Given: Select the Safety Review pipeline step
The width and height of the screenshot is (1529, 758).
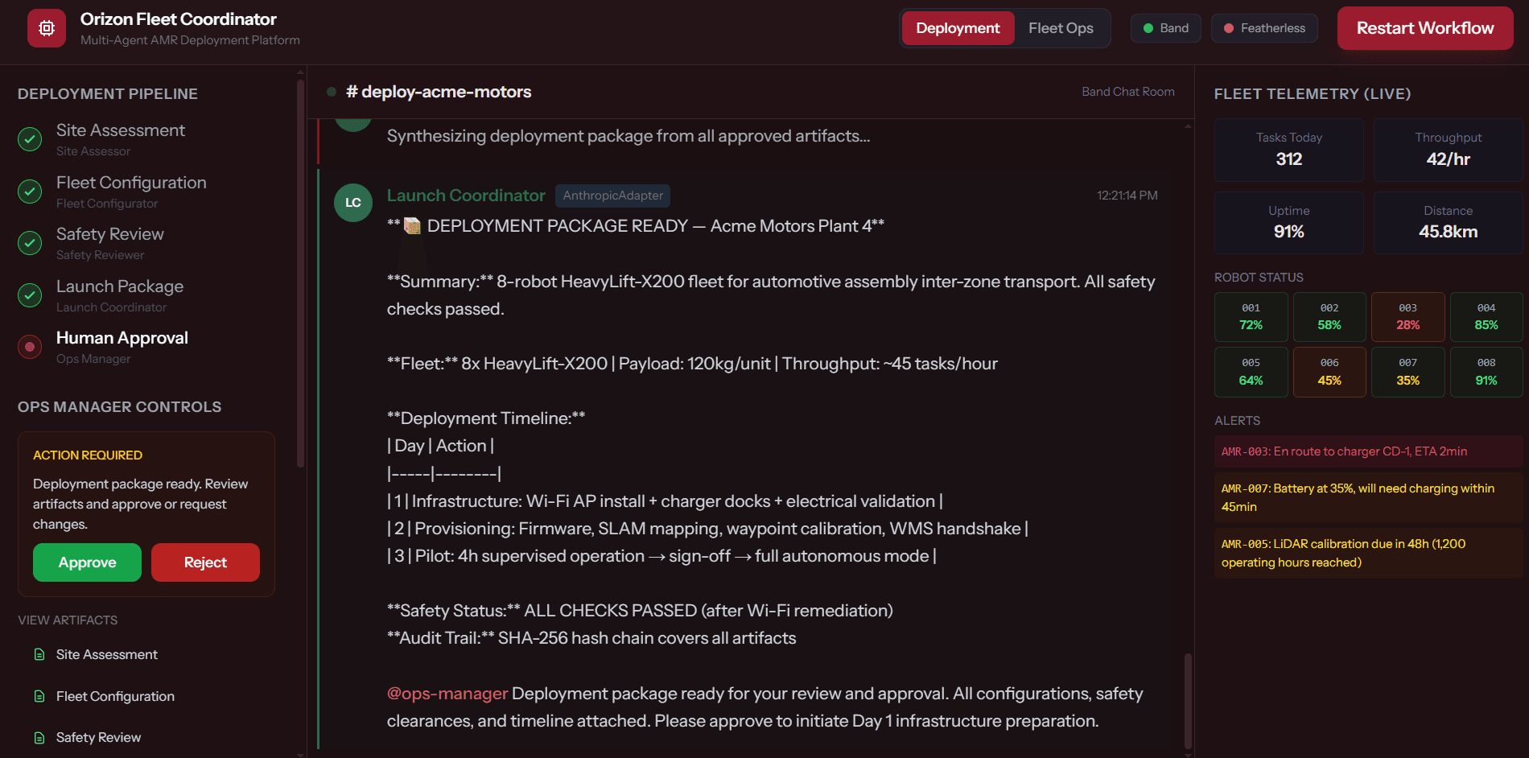Looking at the screenshot, I should 146,243.
